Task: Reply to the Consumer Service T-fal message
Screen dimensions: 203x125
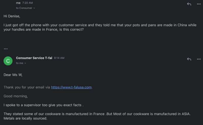Action: coord(189,59)
